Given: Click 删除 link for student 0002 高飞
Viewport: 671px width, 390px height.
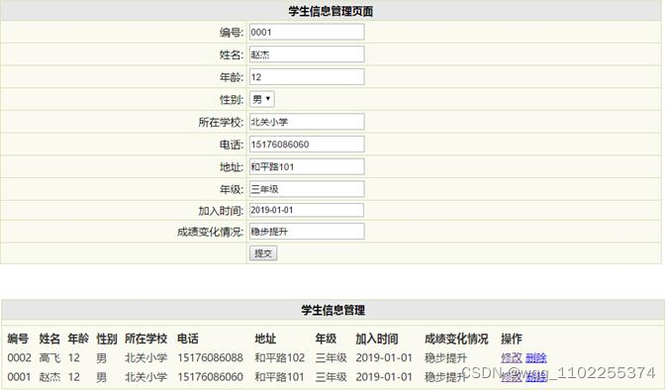Looking at the screenshot, I should pyautogui.click(x=536, y=357).
